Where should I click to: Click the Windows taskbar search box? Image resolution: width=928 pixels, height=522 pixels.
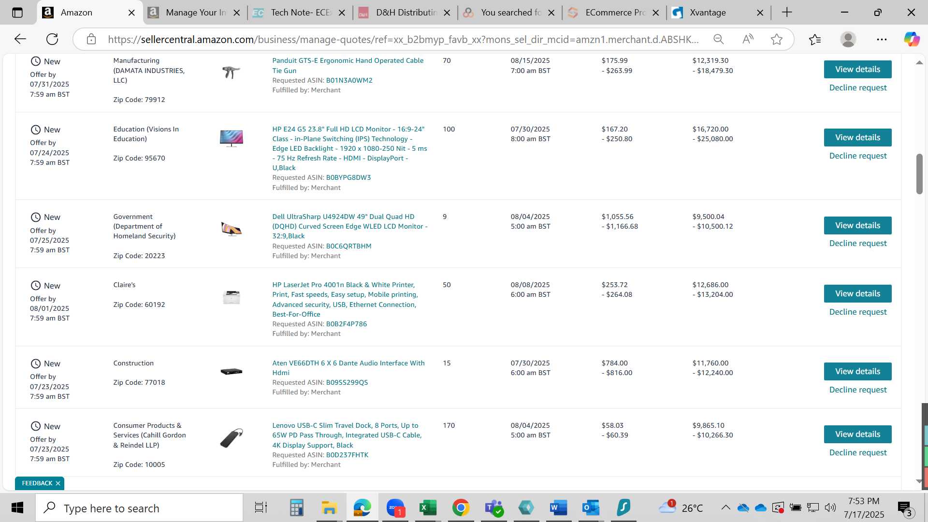(x=139, y=508)
